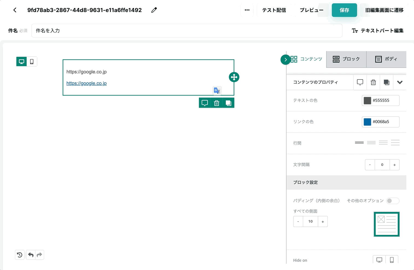
Task: Go back with the left chevron arrow
Action: (15, 10)
